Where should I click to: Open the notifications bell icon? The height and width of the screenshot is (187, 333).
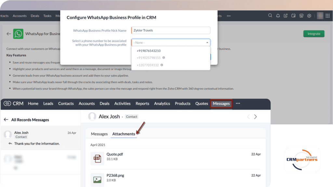[x=278, y=16]
